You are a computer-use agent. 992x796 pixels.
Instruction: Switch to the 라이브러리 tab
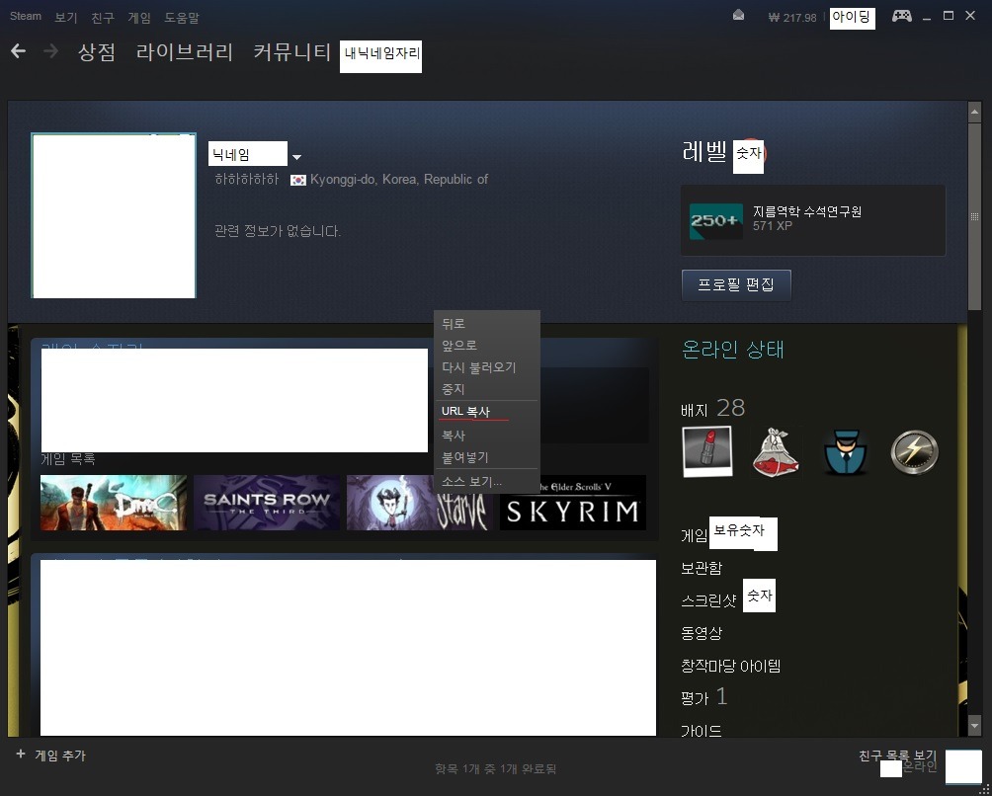[185, 51]
